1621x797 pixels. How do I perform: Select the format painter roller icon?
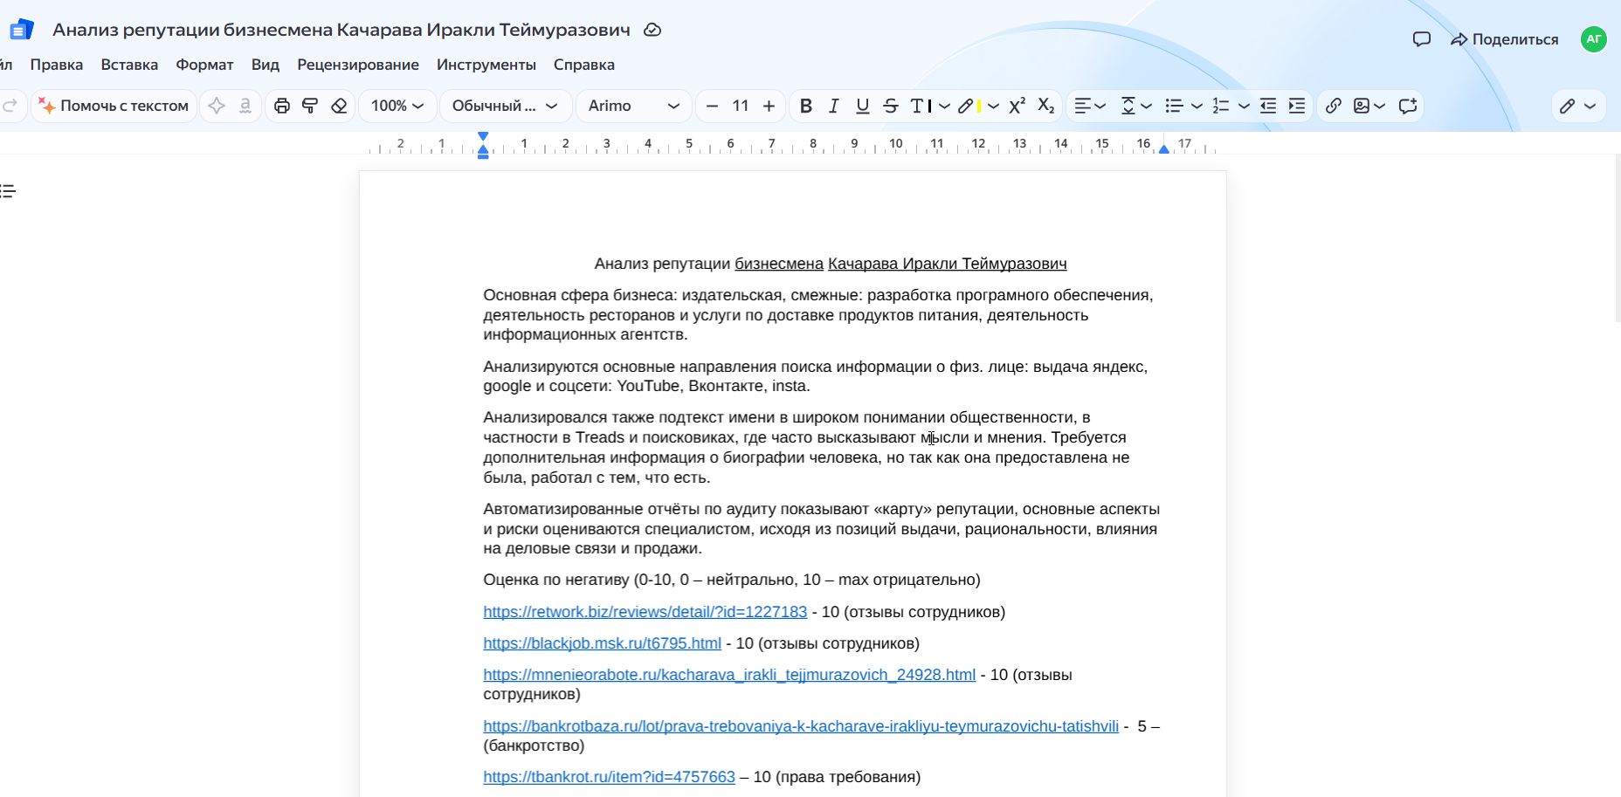click(310, 106)
